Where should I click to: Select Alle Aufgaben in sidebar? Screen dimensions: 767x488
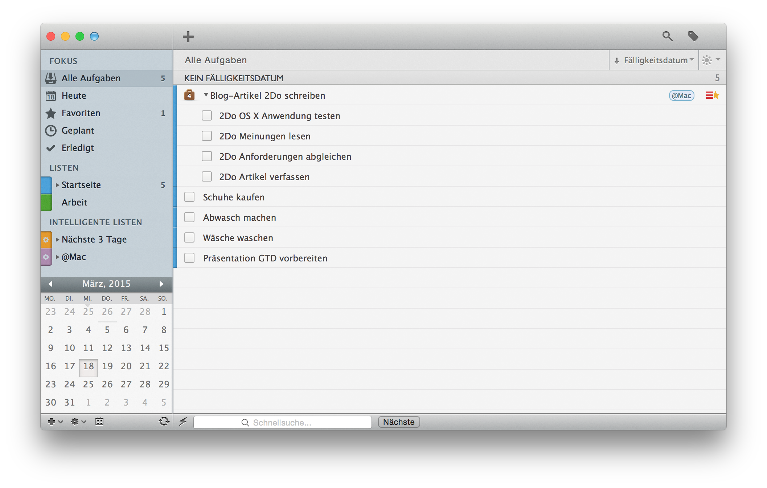coord(106,78)
